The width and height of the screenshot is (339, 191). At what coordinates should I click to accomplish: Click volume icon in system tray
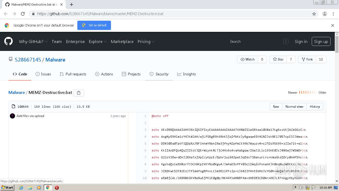pos(301,188)
